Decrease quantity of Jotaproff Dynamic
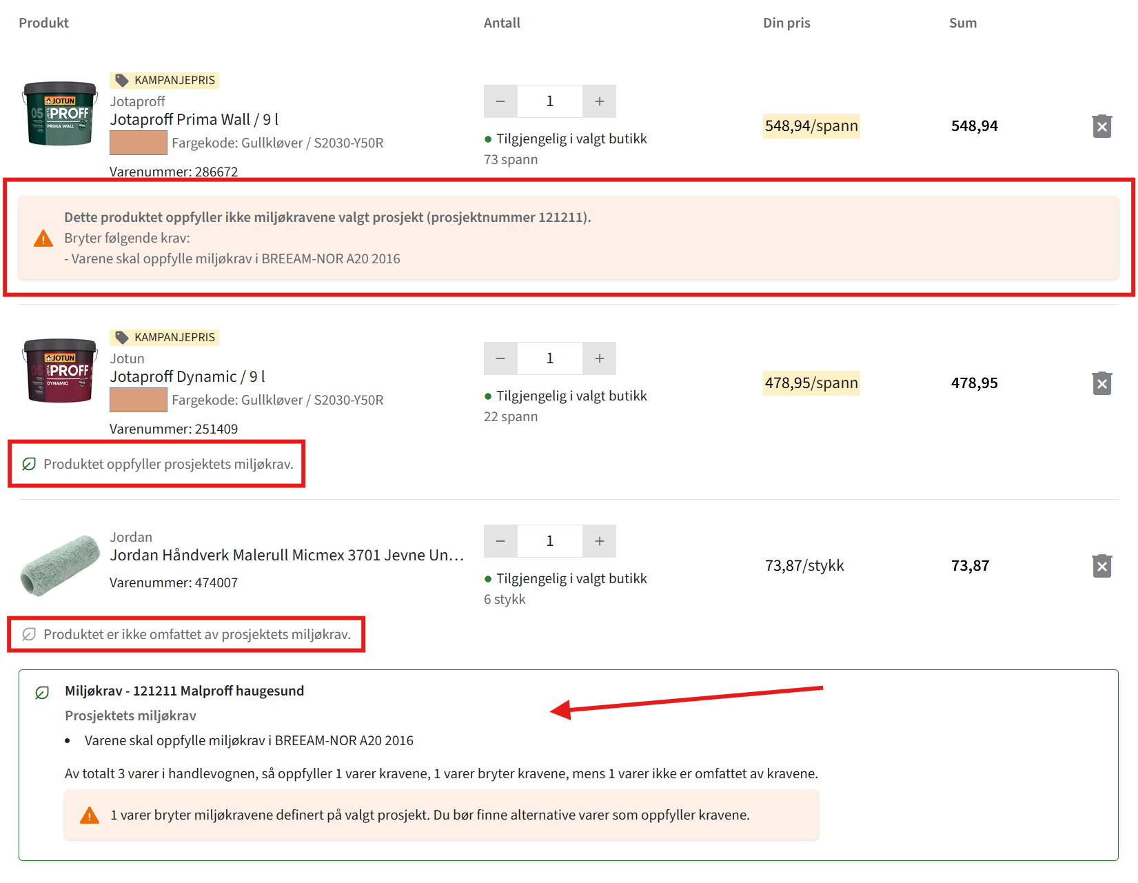This screenshot has width=1138, height=883. point(500,358)
